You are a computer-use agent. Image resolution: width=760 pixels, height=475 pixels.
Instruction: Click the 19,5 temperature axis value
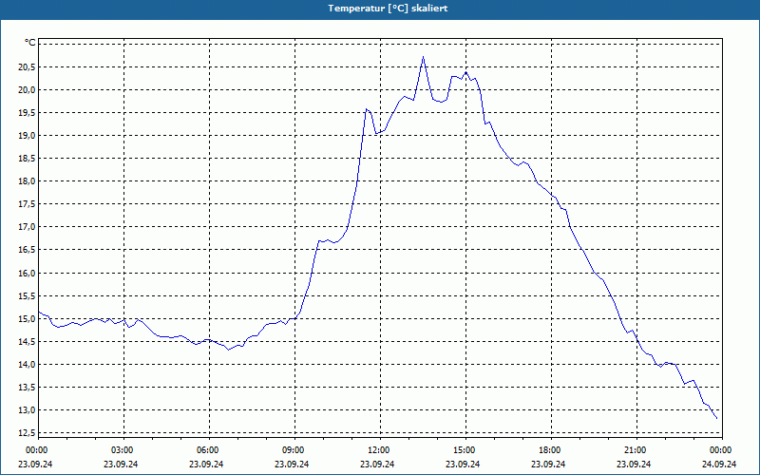[27, 112]
